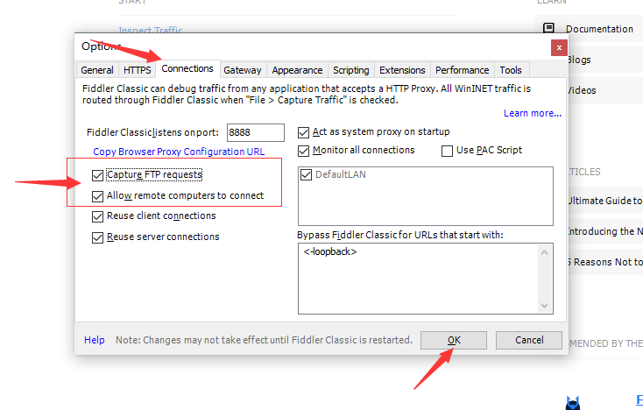This screenshot has width=643, height=410.
Task: Toggle Monitor all connections checkbox
Action: [303, 151]
